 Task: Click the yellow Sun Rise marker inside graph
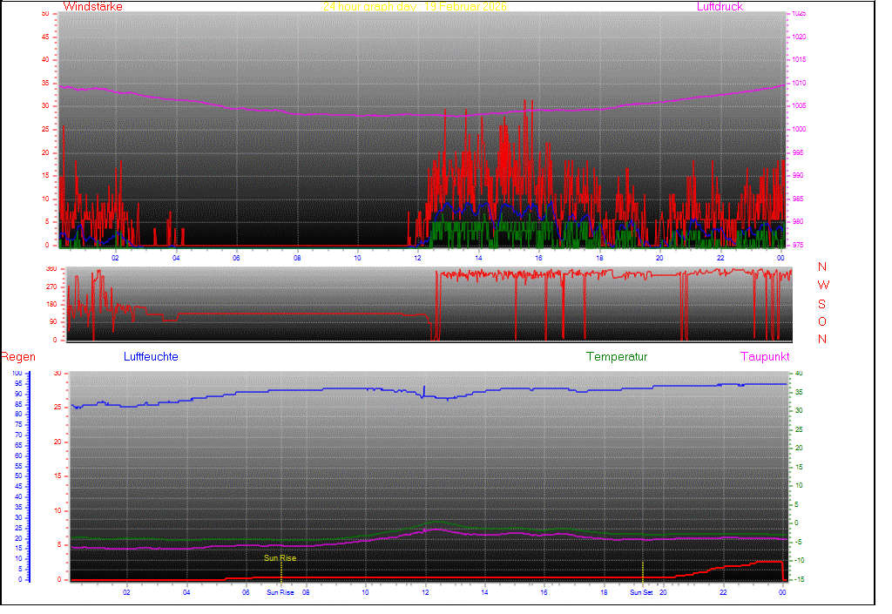(x=280, y=558)
